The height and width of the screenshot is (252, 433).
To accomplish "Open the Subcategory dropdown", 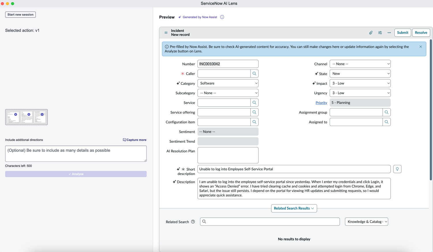I will click(x=228, y=93).
